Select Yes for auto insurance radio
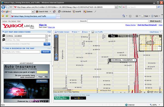 click(37, 77)
